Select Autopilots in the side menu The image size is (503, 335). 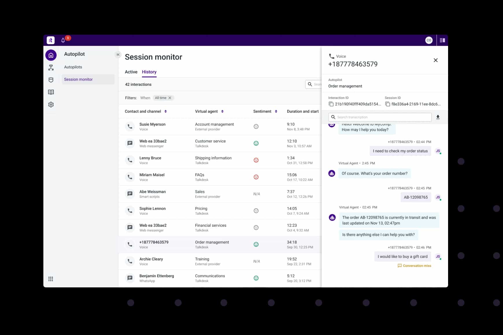tap(73, 67)
